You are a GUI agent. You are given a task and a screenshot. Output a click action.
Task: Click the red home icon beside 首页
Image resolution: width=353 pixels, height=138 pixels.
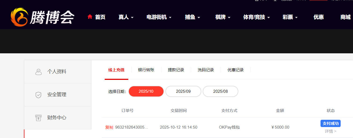tap(90, 17)
